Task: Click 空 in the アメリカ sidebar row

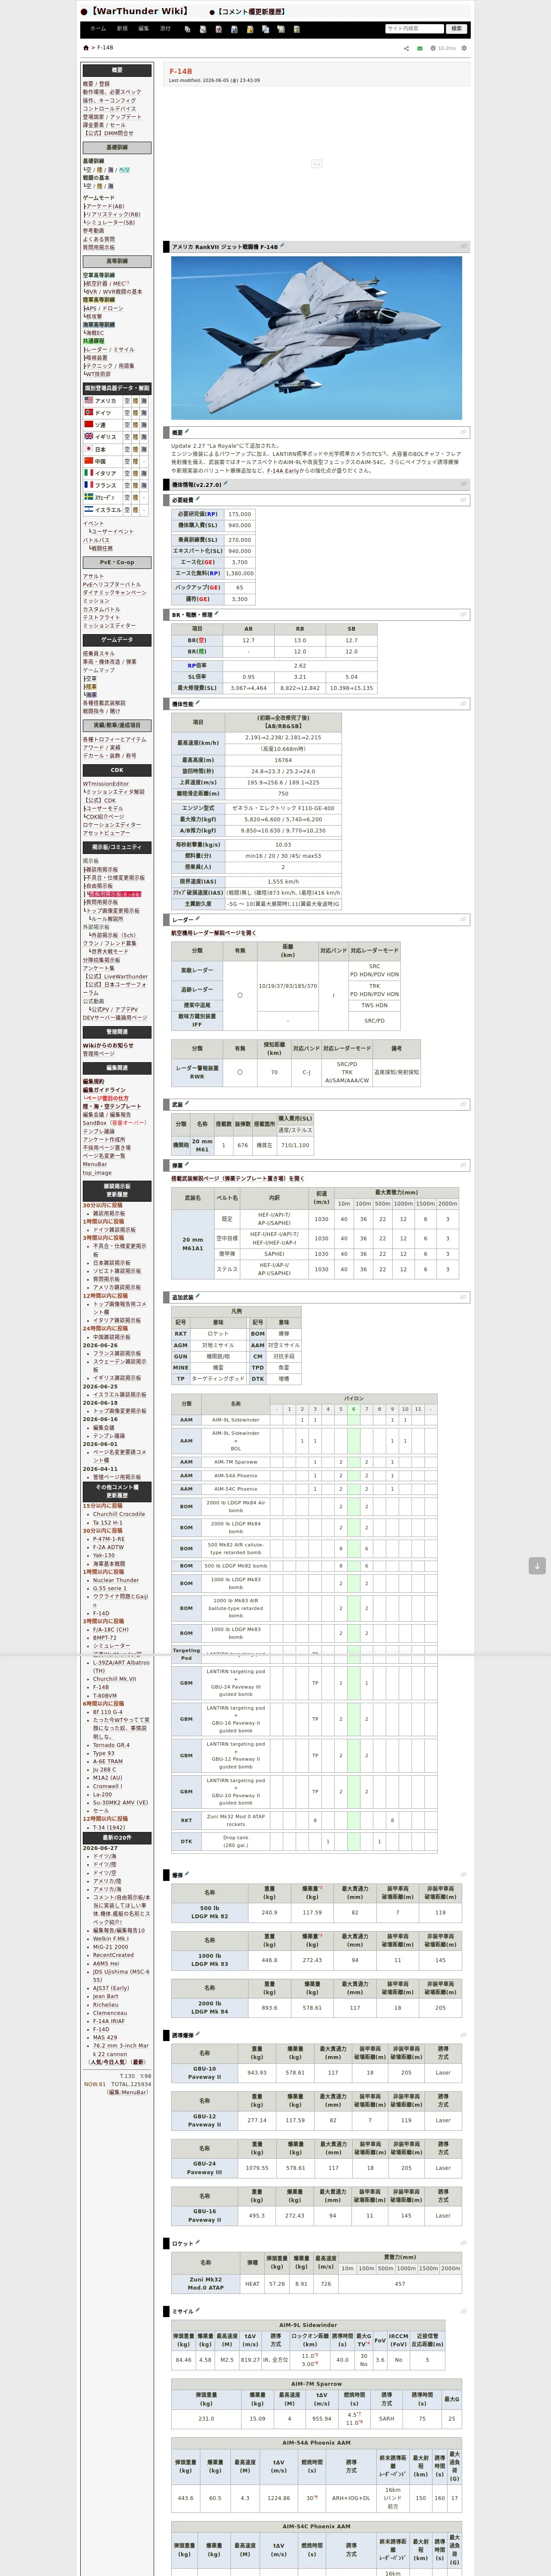Action: tap(127, 400)
